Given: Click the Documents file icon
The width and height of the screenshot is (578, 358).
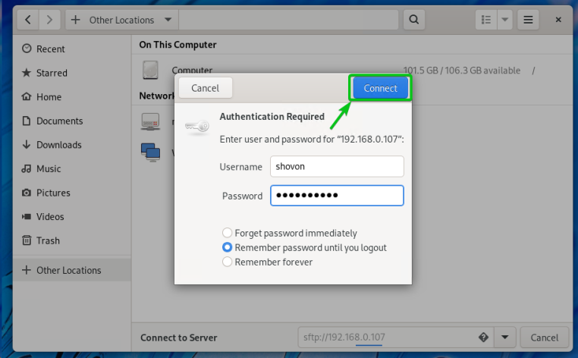Looking at the screenshot, I should (27, 121).
